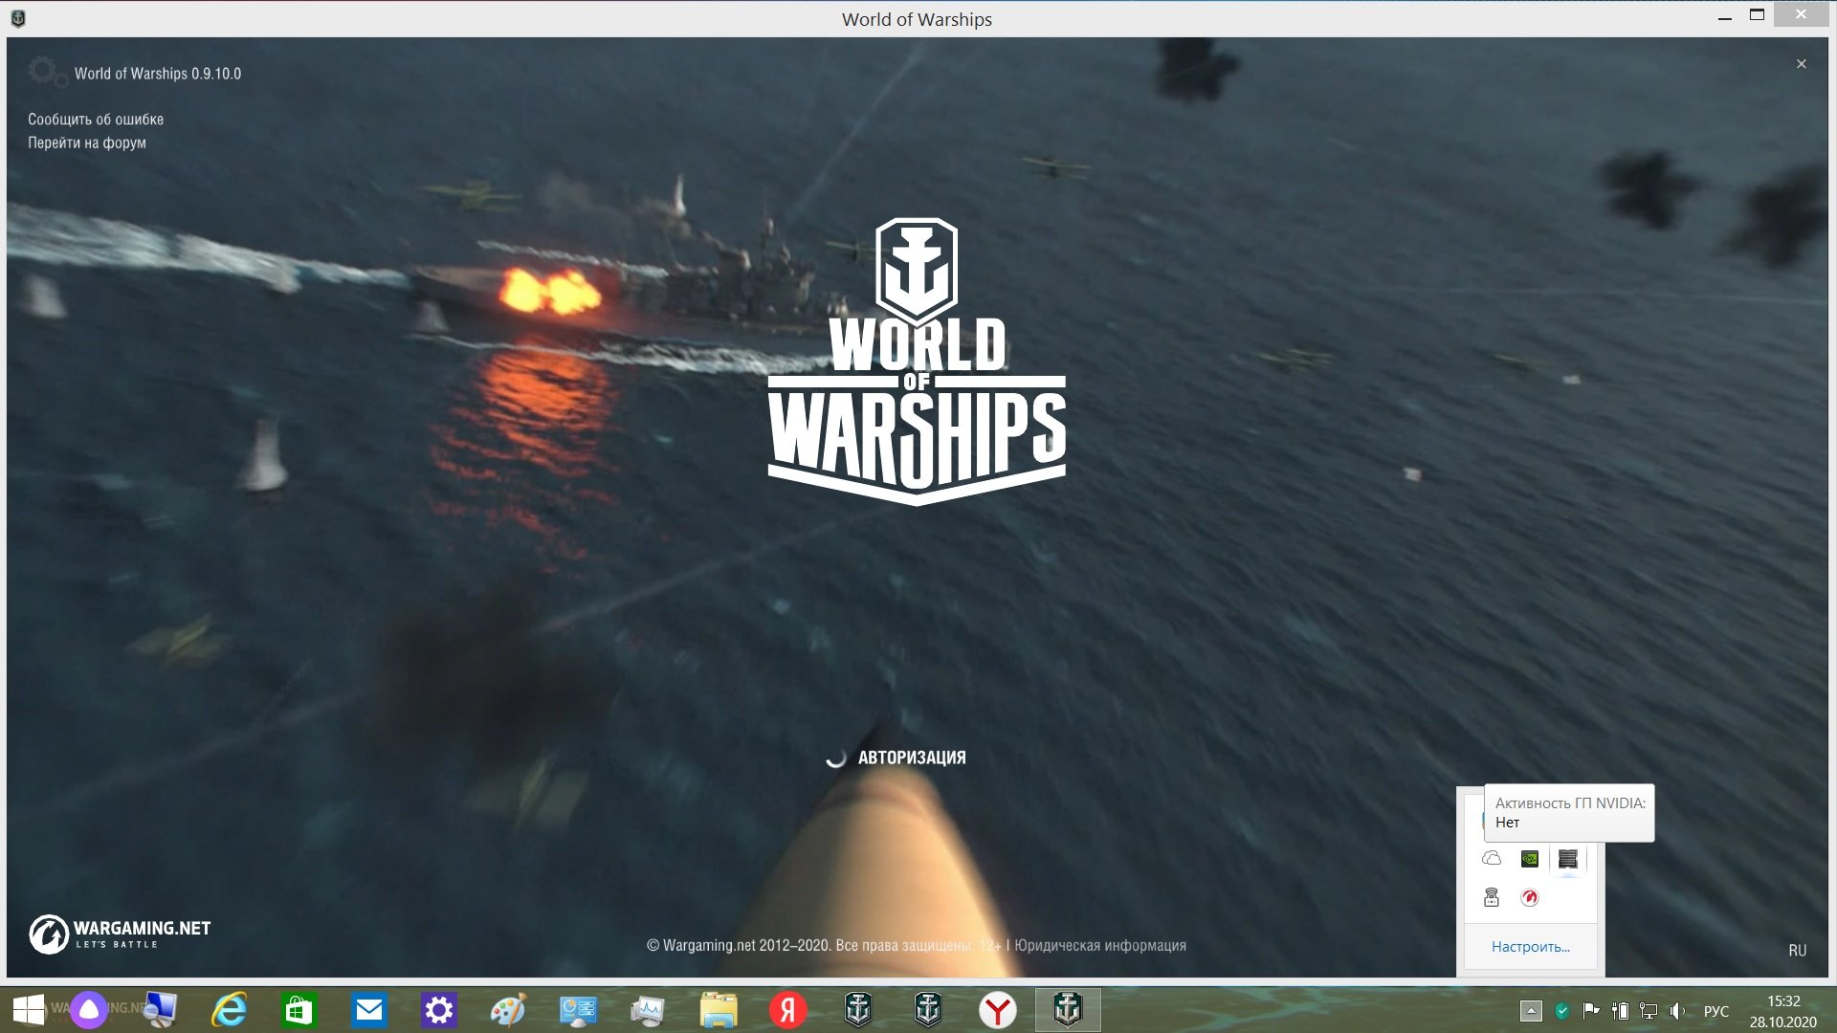This screenshot has height=1033, width=1837.
Task: Open the clock and date display
Action: (x=1783, y=1011)
